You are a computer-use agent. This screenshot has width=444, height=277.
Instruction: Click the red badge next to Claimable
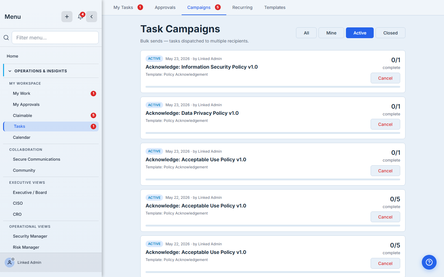pyautogui.click(x=93, y=115)
